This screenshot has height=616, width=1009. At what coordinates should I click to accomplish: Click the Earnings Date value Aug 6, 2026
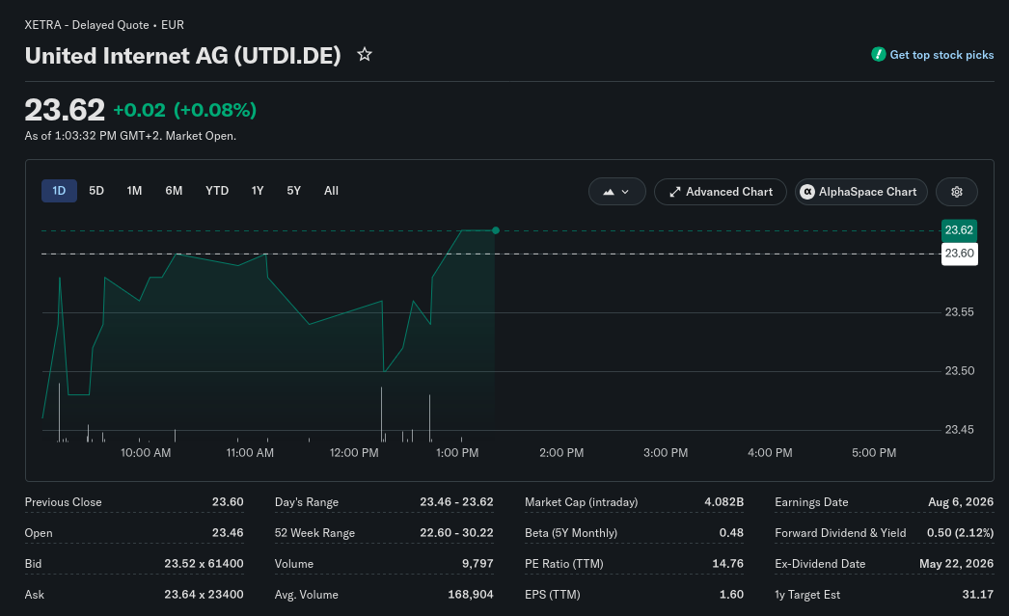coord(961,502)
